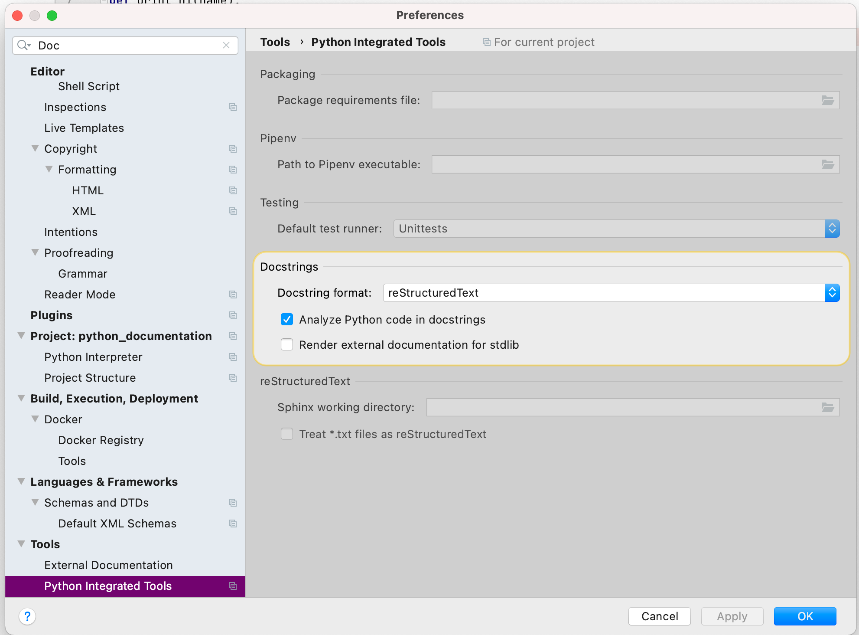Screen dimensions: 859x635
Task: Toggle Treat *.txt files as reStructuredText
Action: pyautogui.click(x=287, y=434)
